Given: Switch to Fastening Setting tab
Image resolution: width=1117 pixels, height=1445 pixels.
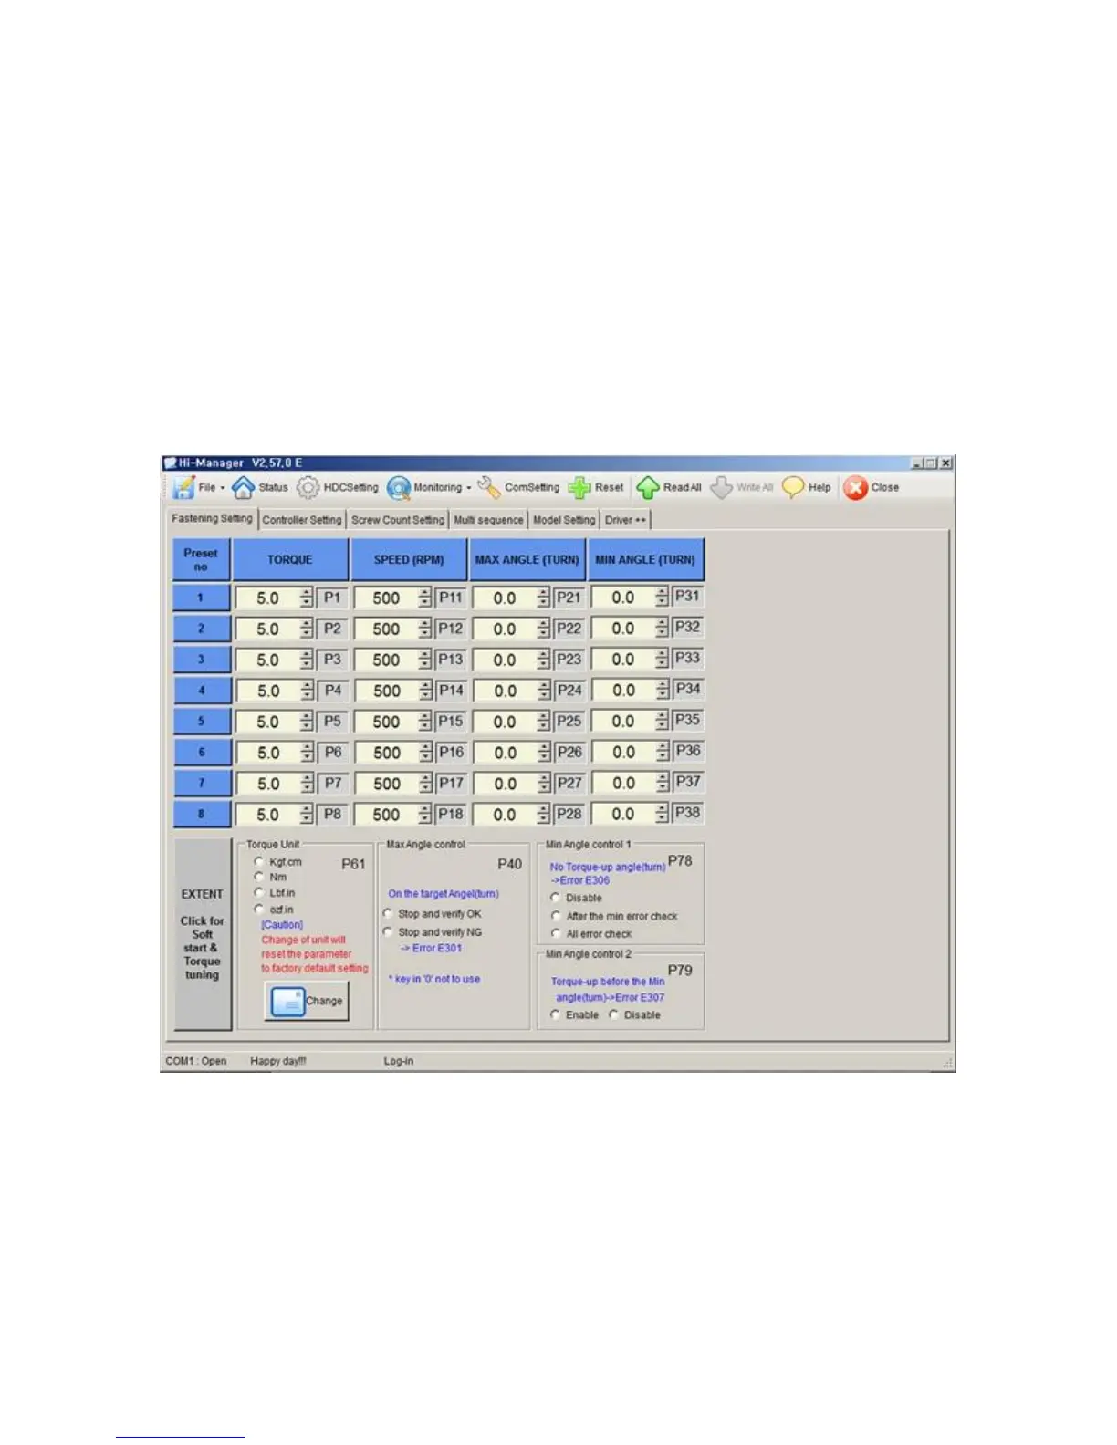Looking at the screenshot, I should click(212, 518).
